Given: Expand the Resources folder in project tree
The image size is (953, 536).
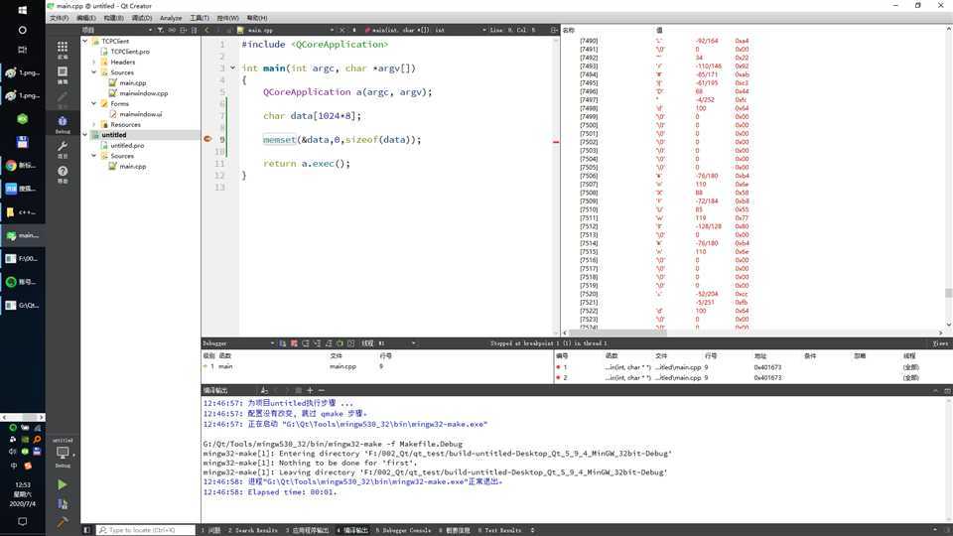Looking at the screenshot, I should (x=94, y=125).
